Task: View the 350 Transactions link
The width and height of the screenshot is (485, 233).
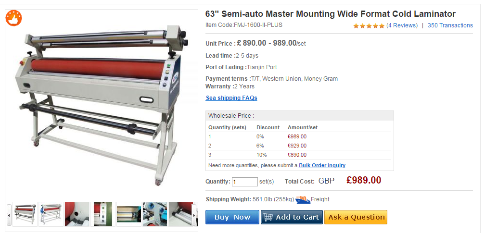Action: coord(450,25)
